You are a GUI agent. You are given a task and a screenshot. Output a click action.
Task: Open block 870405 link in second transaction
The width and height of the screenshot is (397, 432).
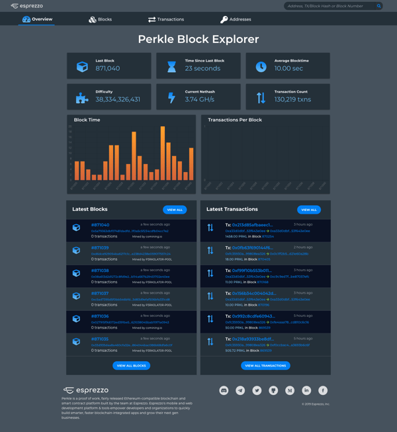click(264, 259)
